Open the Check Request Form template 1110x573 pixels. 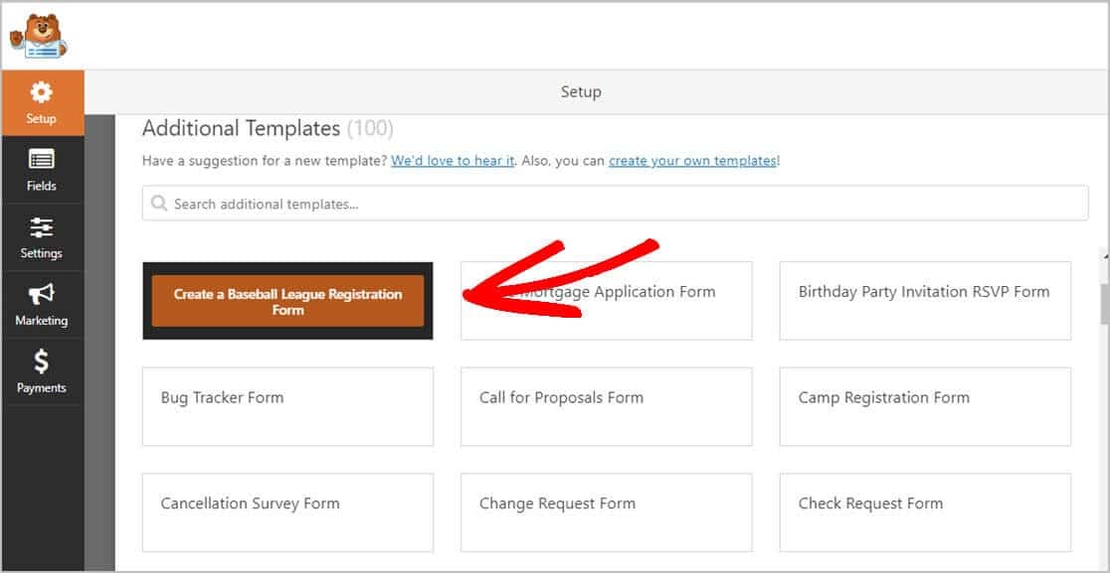tap(924, 511)
